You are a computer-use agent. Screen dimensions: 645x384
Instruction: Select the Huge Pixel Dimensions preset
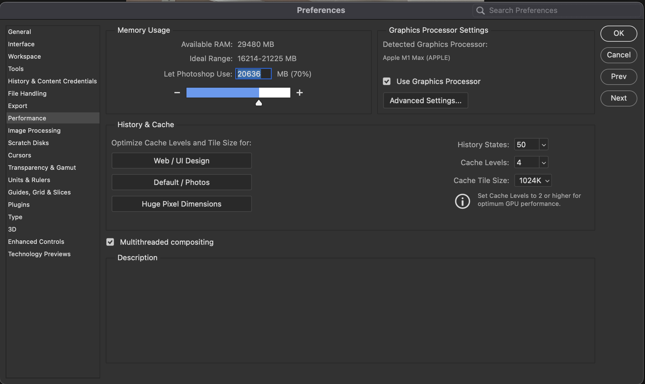(182, 204)
